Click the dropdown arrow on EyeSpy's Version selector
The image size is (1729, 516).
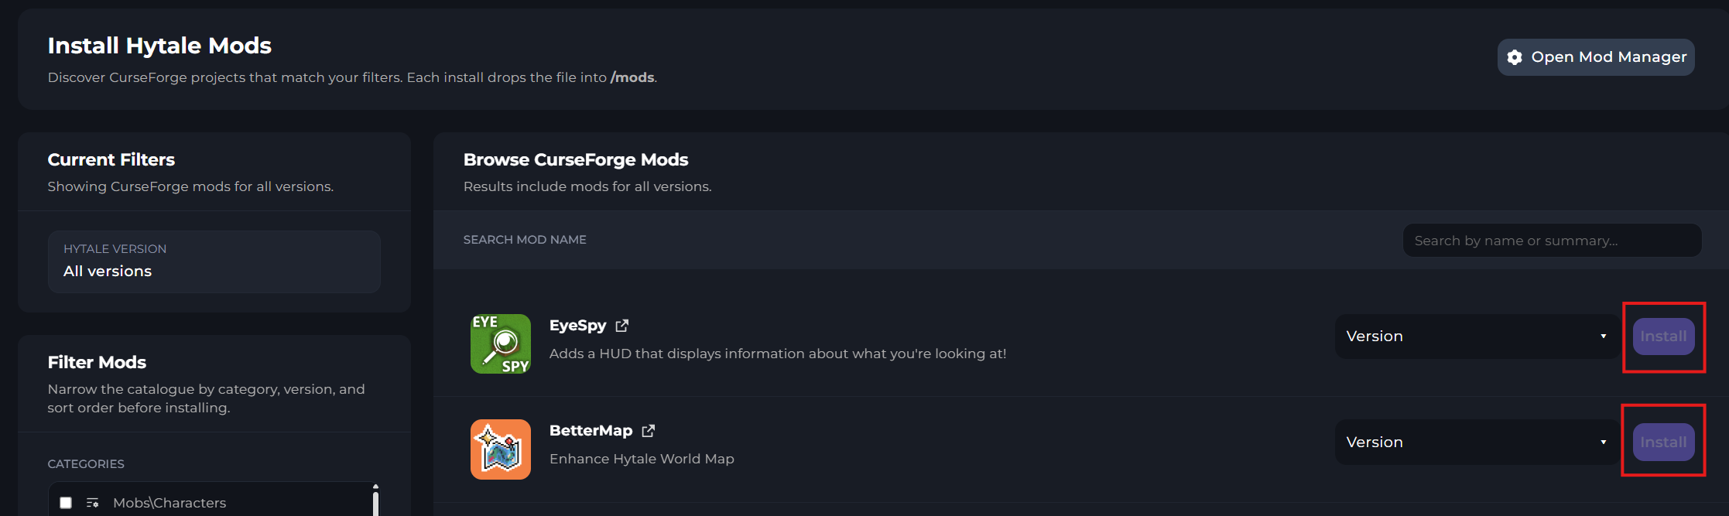coord(1603,337)
